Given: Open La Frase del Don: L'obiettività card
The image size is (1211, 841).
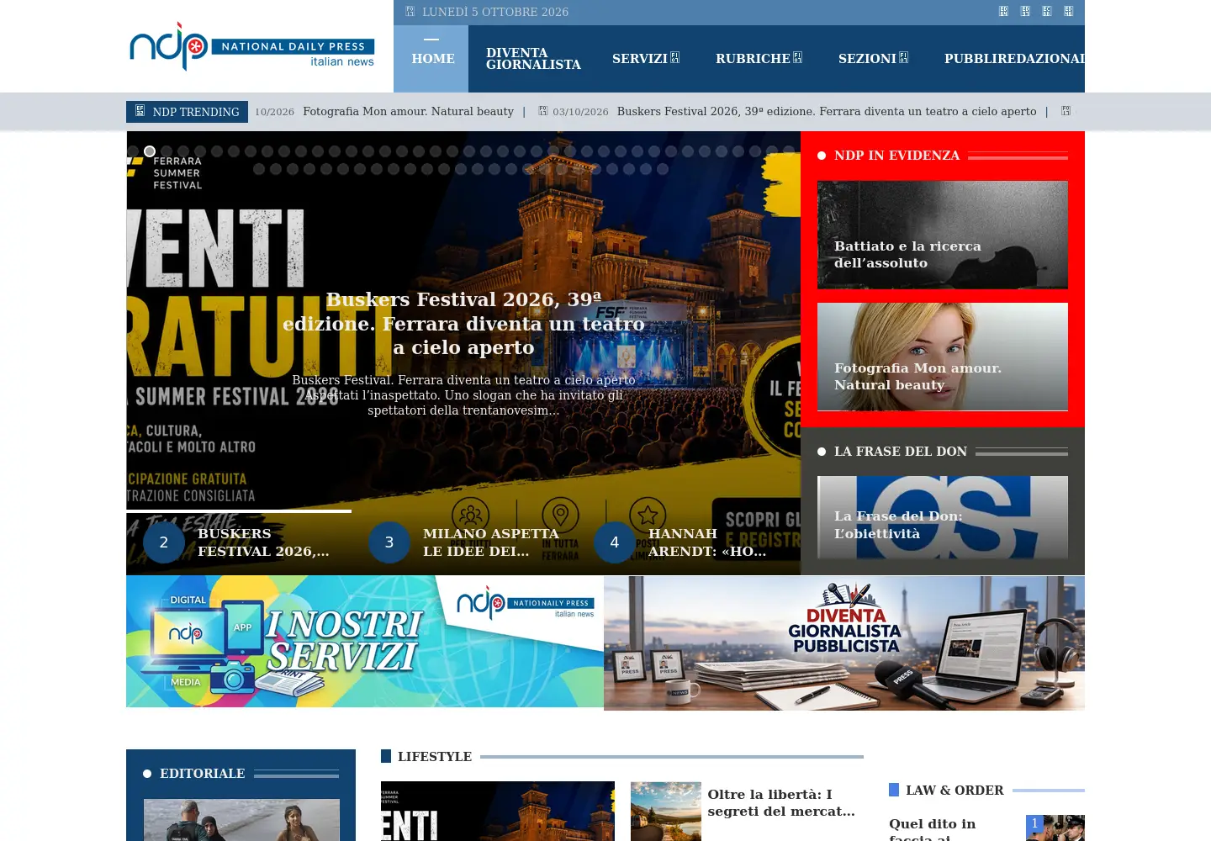Looking at the screenshot, I should [943, 517].
